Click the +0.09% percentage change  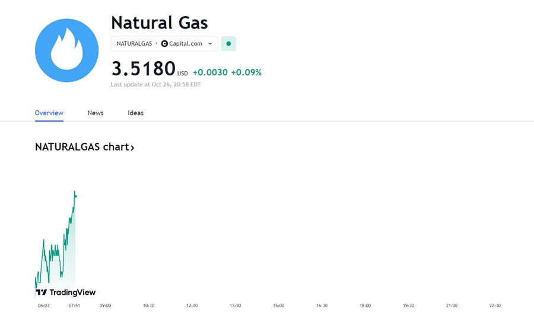[246, 72]
